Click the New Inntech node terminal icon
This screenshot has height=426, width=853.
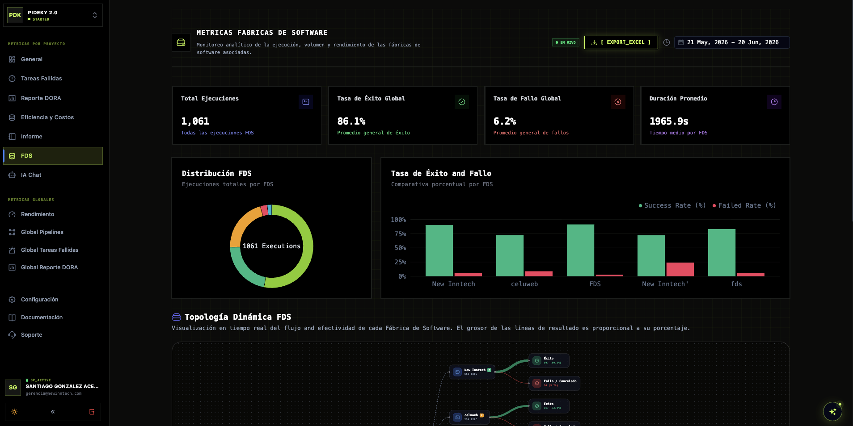click(x=457, y=372)
